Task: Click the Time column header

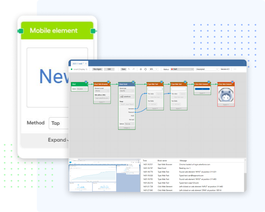Action: (145, 161)
